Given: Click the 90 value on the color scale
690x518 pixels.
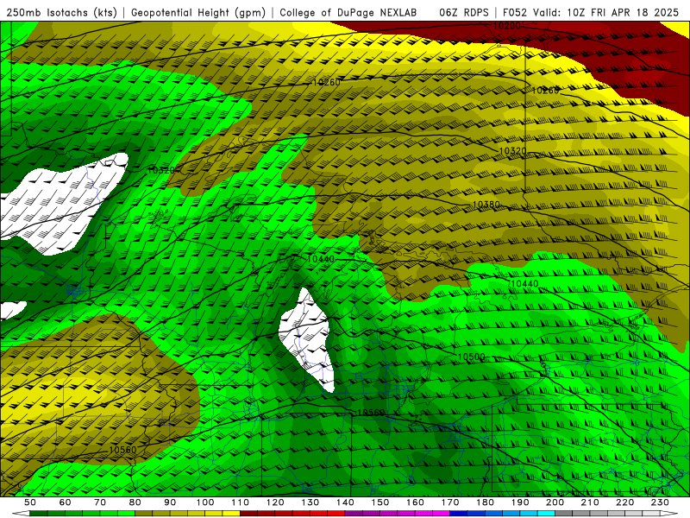Looking at the screenshot, I should click(170, 502).
